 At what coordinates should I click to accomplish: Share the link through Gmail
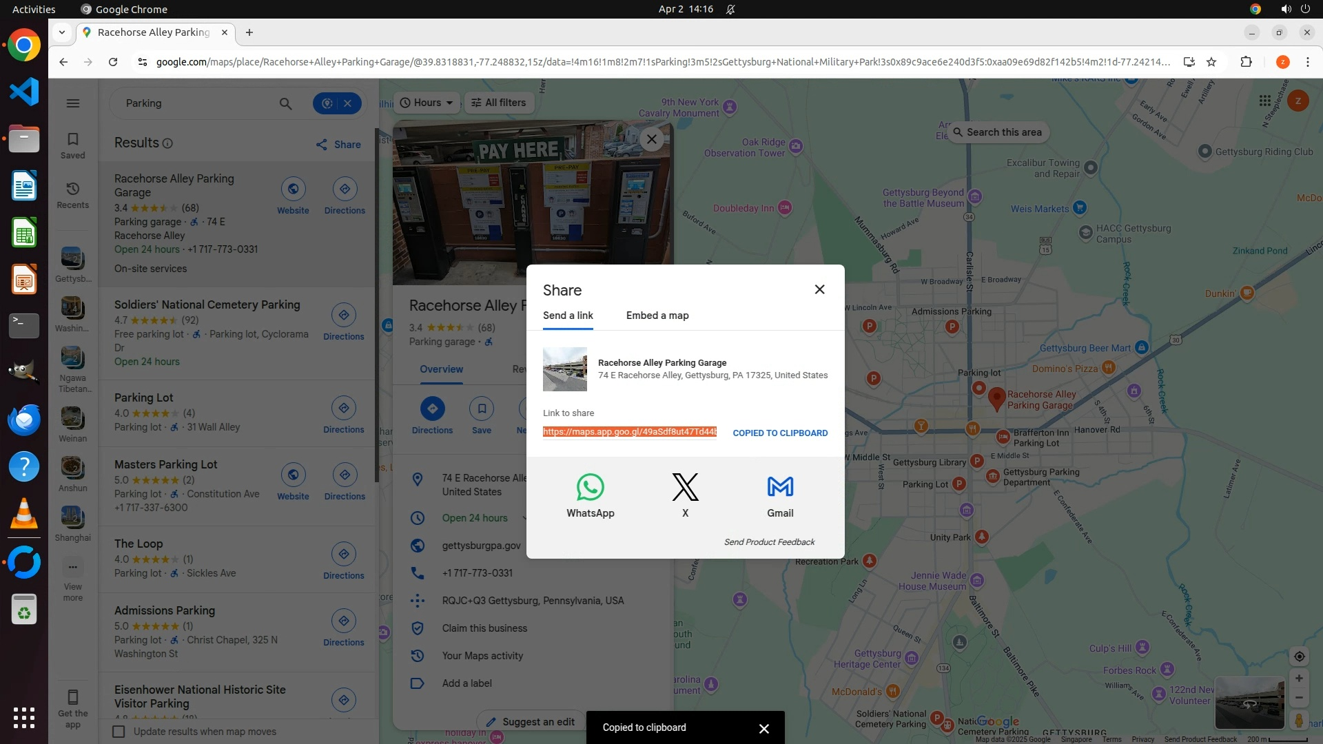click(780, 488)
